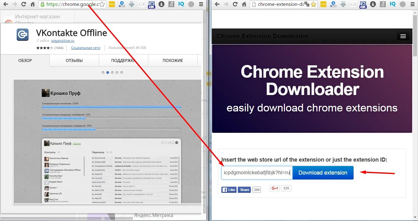
Task: Click down-arrow download extension in left window
Action: click(x=132, y=4)
